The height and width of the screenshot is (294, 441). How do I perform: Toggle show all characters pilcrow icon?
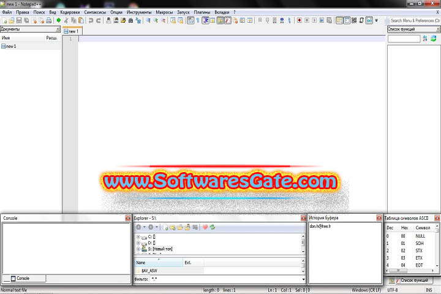198,21
